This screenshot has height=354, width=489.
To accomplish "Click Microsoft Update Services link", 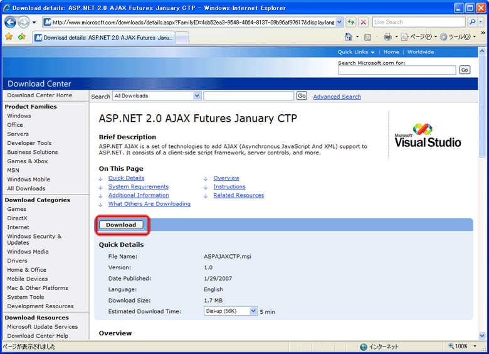I will coord(43,327).
